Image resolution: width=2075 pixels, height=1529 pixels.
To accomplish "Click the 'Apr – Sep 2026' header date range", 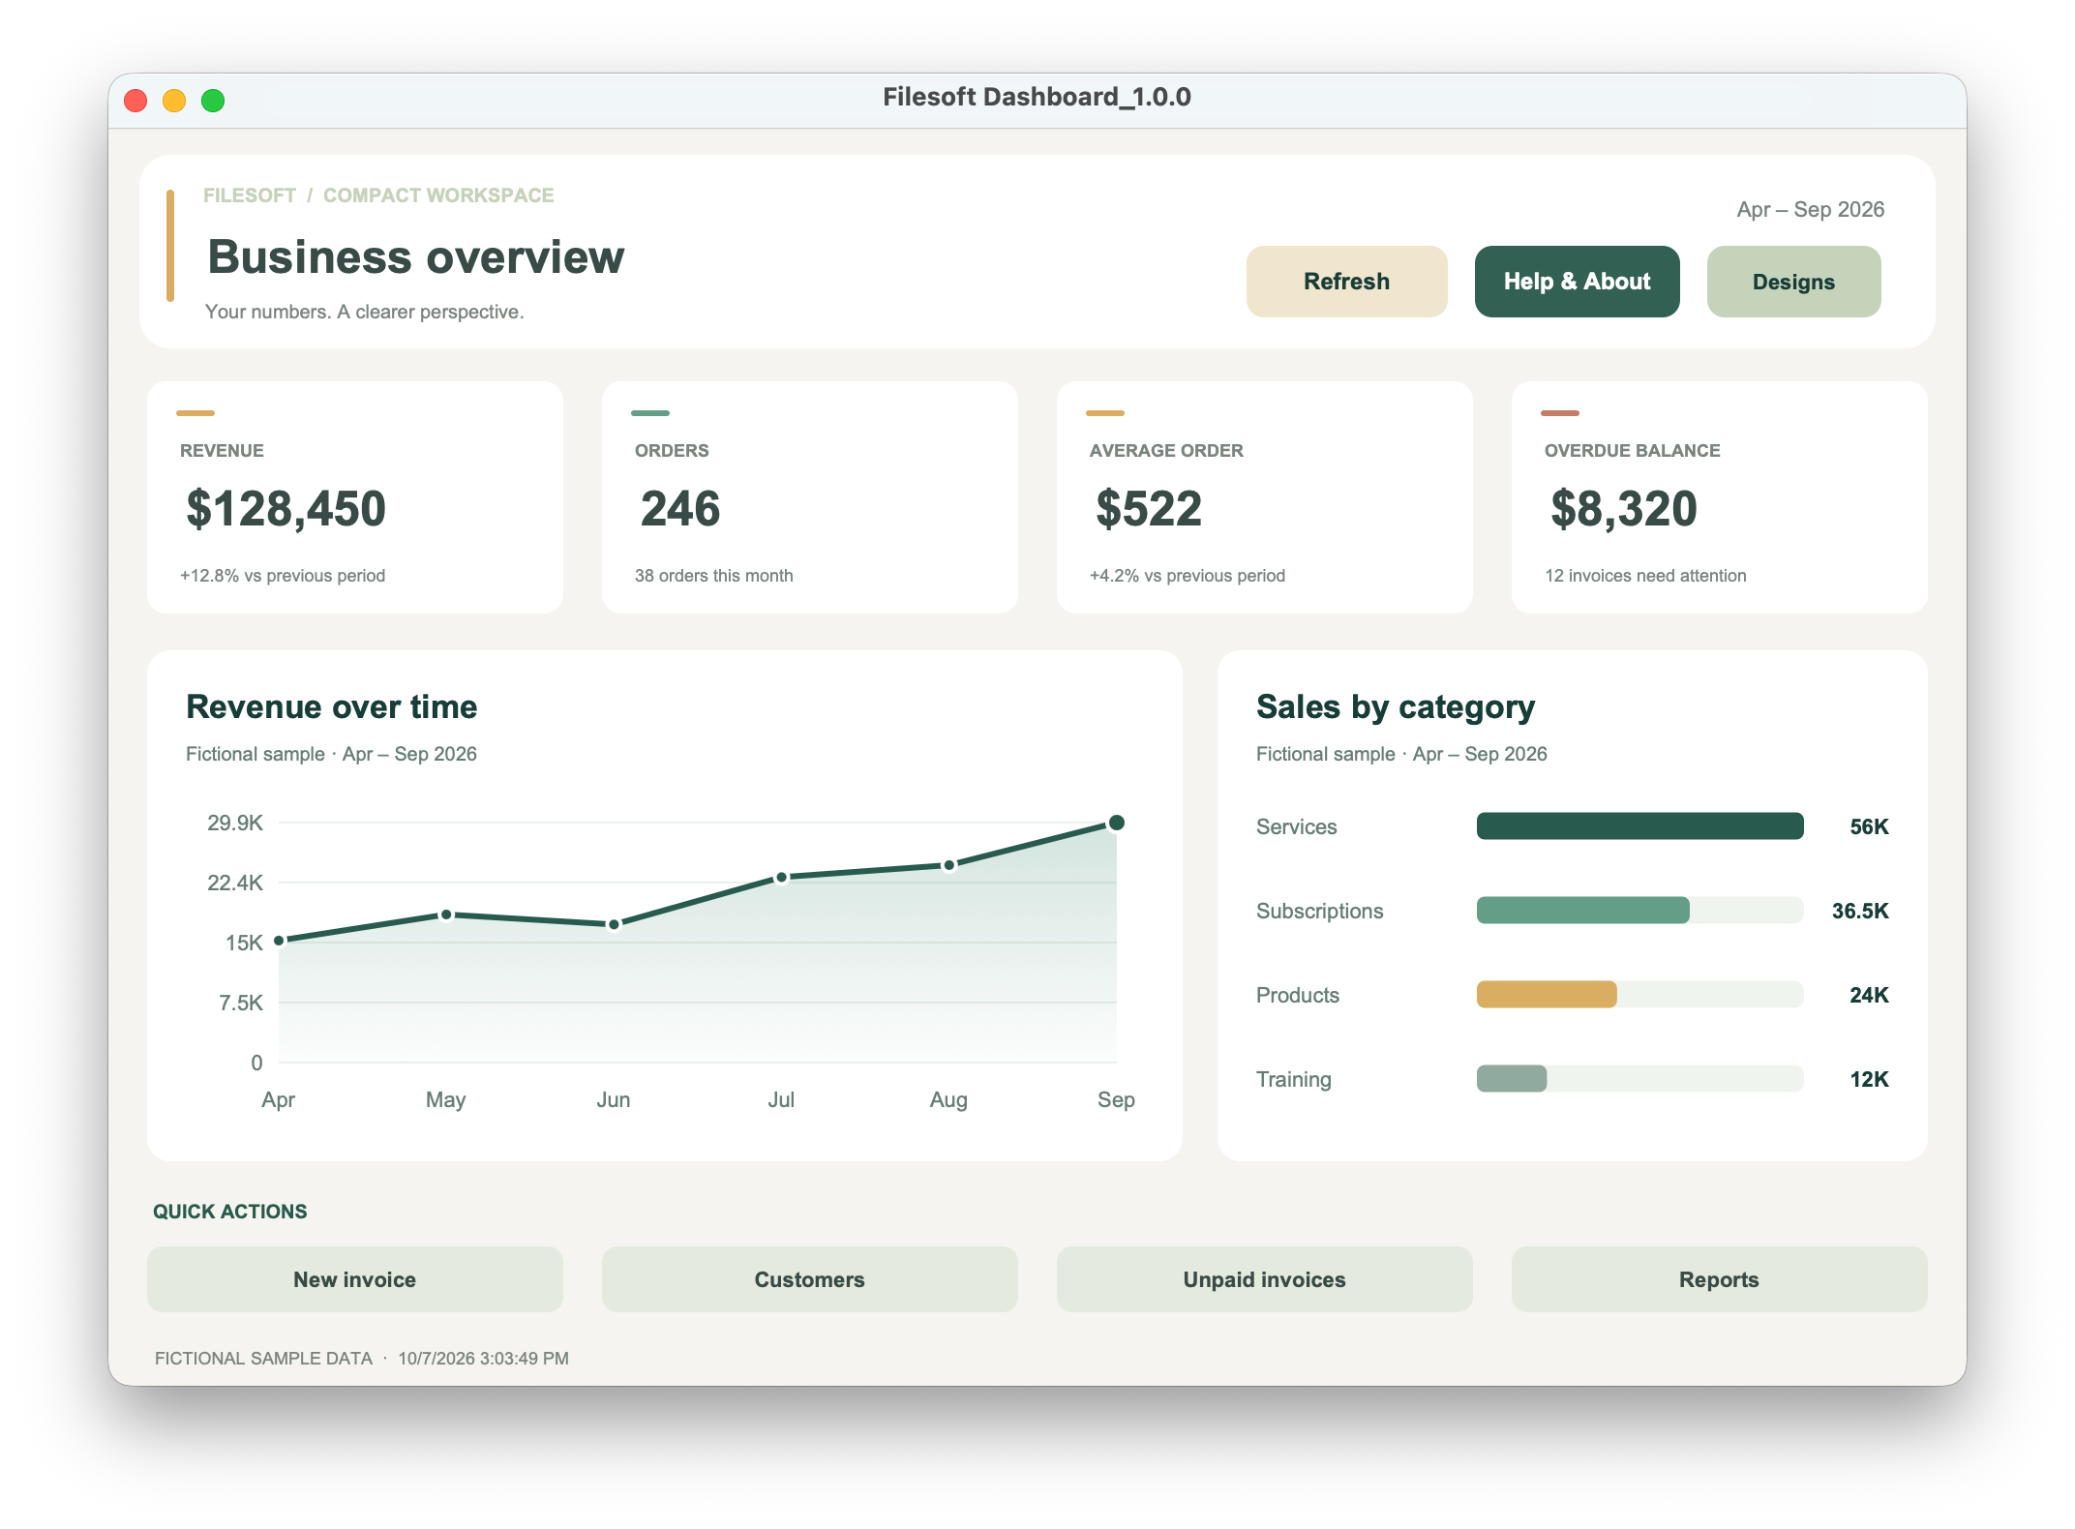I will pyautogui.click(x=1811, y=210).
